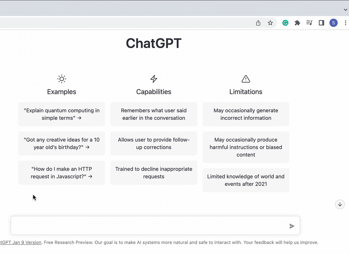This screenshot has width=349, height=254.
Task: Click the sun icon above Examples
Action: (x=62, y=79)
